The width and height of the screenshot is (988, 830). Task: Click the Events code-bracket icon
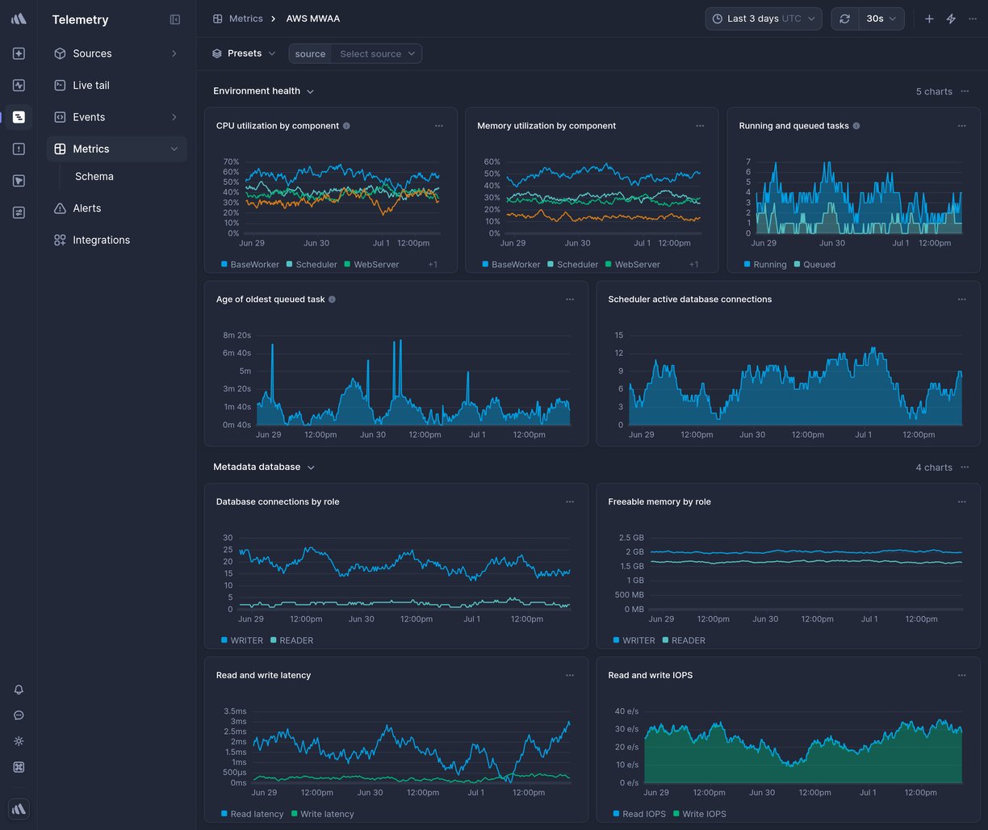pyautogui.click(x=60, y=117)
